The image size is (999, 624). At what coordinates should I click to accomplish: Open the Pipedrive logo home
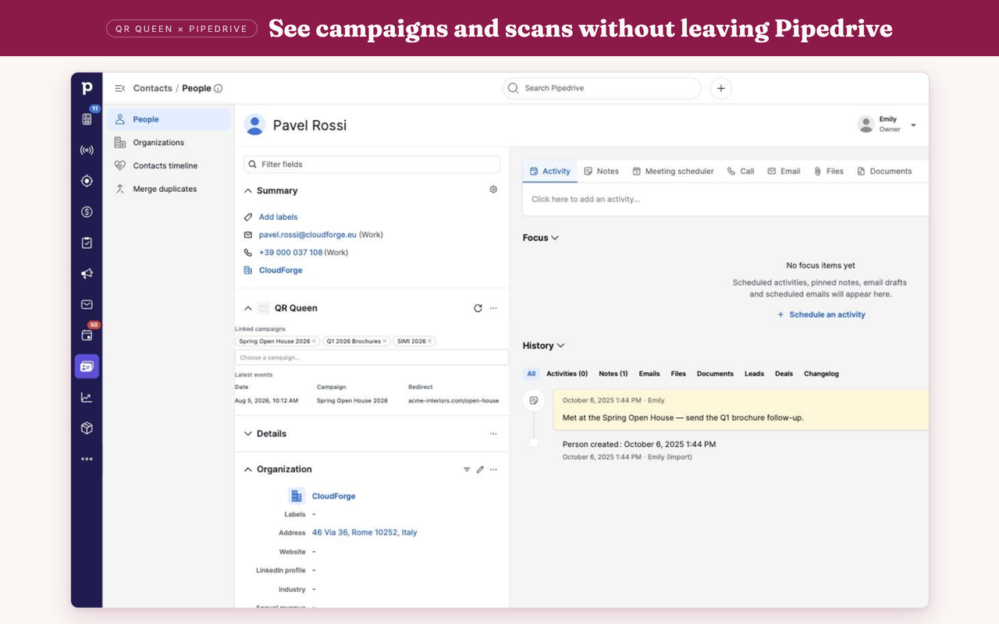click(87, 88)
